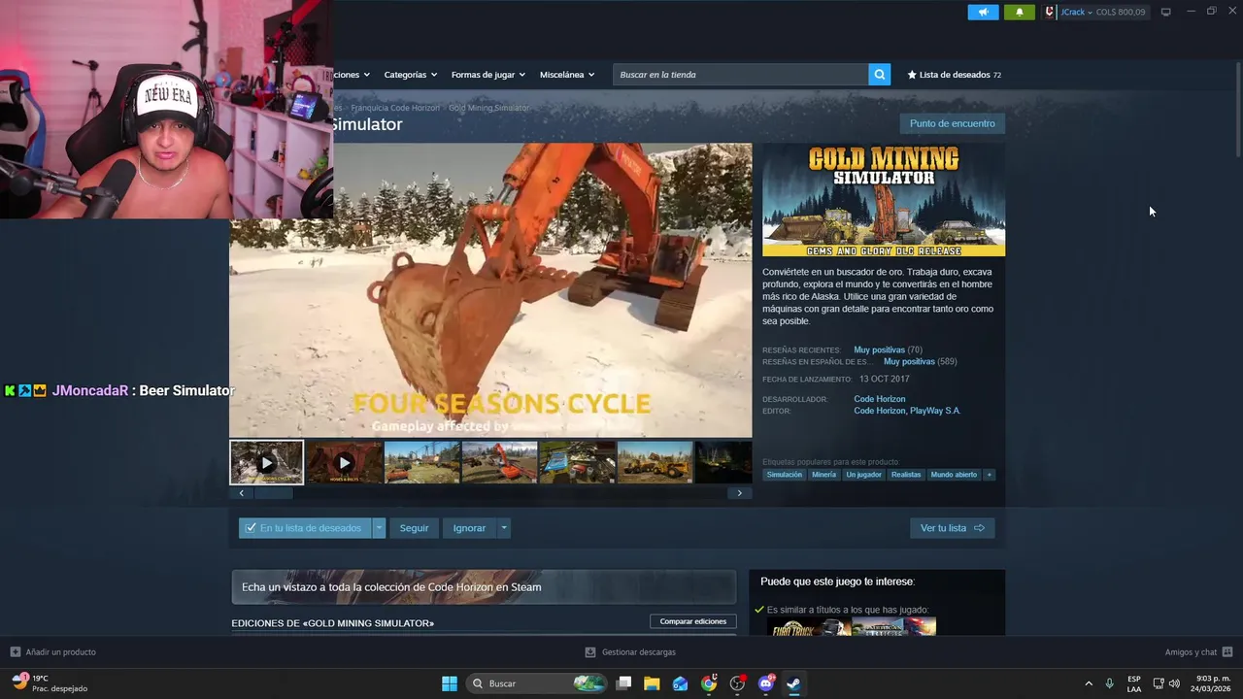Launch Google Chrome from the taskbar
1243x699 pixels.
709,683
